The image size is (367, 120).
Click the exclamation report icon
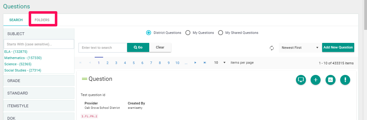pos(345,80)
